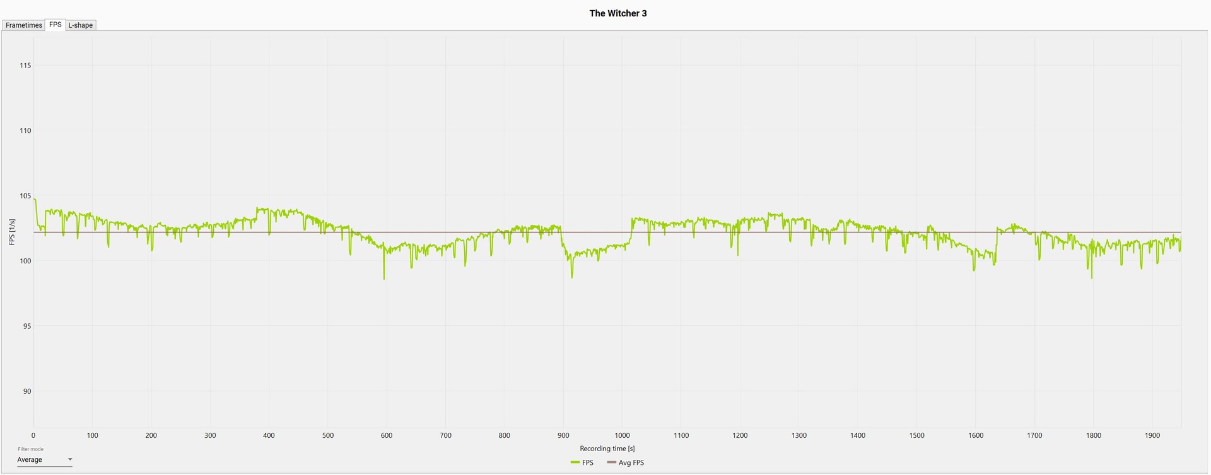
Task: Click the FPS [1/s] vertical axis label
Action: pyautogui.click(x=12, y=232)
